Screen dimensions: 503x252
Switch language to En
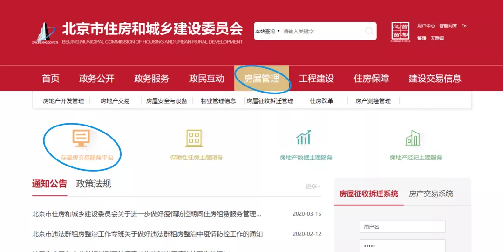[x=464, y=26]
